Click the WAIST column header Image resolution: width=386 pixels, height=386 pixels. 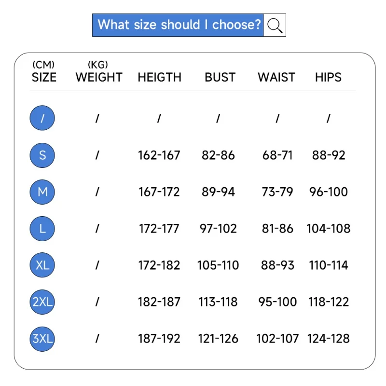(x=276, y=77)
